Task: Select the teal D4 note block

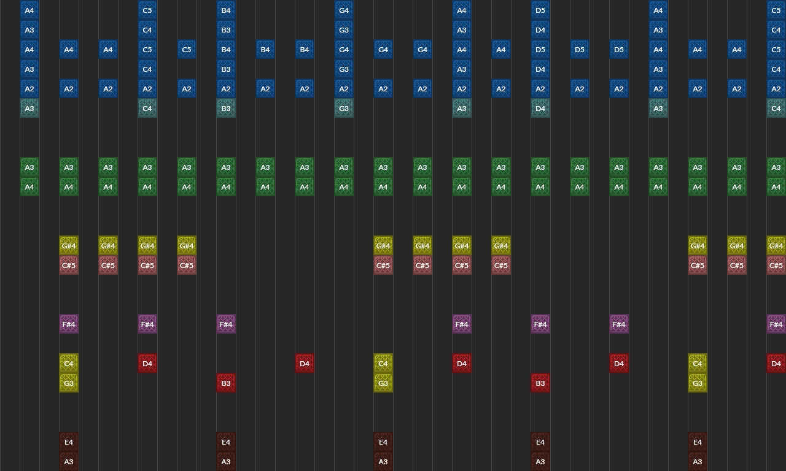Action: (540, 109)
